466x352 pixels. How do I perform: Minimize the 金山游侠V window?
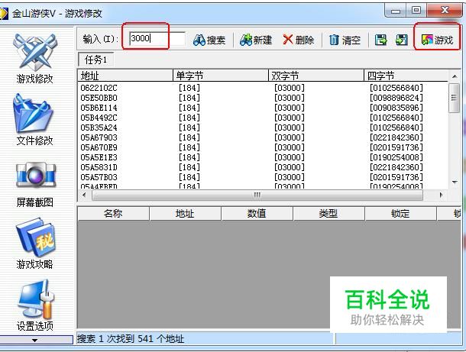396,11
